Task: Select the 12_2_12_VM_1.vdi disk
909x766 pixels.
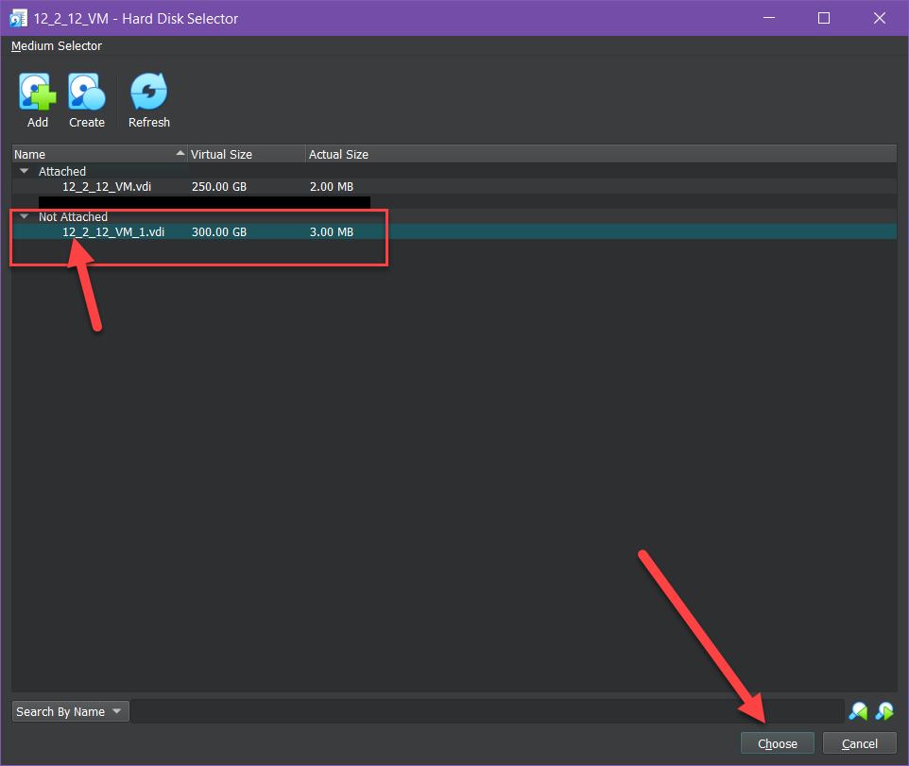Action: [113, 232]
